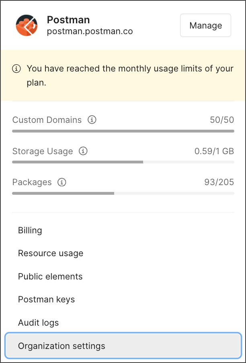This screenshot has height=363, width=246.
Task: Click the Packages usage bar
Action: (x=123, y=193)
